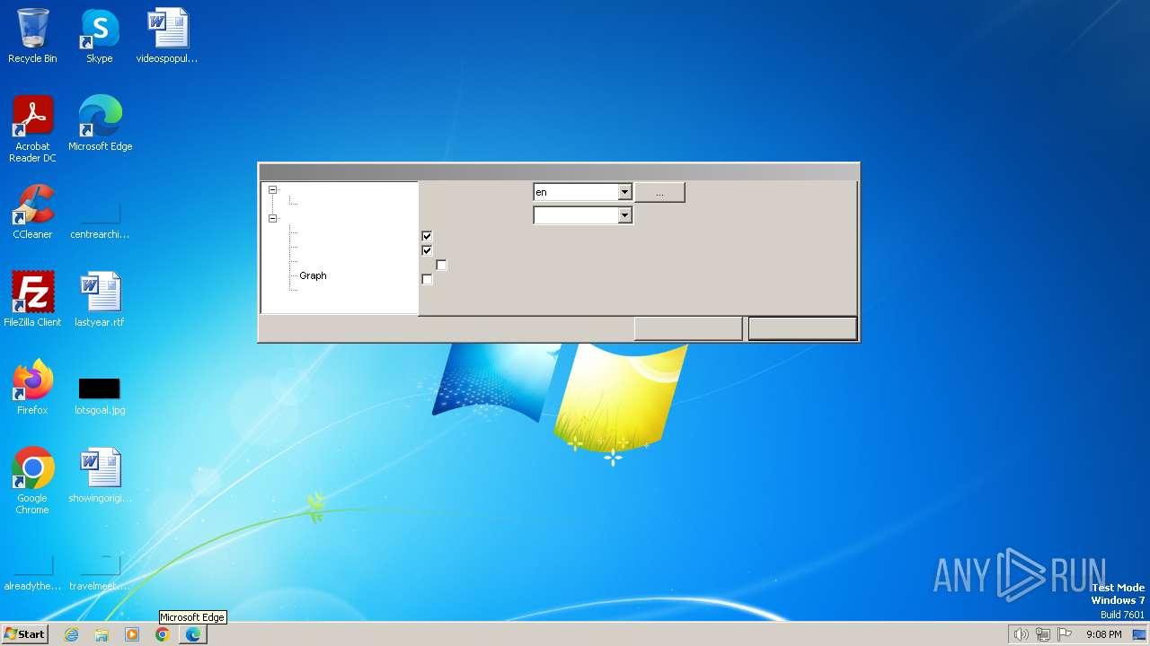This screenshot has height=646, width=1150.
Task: Select the Microsoft Edge desktop shortcut
Action: [100, 124]
